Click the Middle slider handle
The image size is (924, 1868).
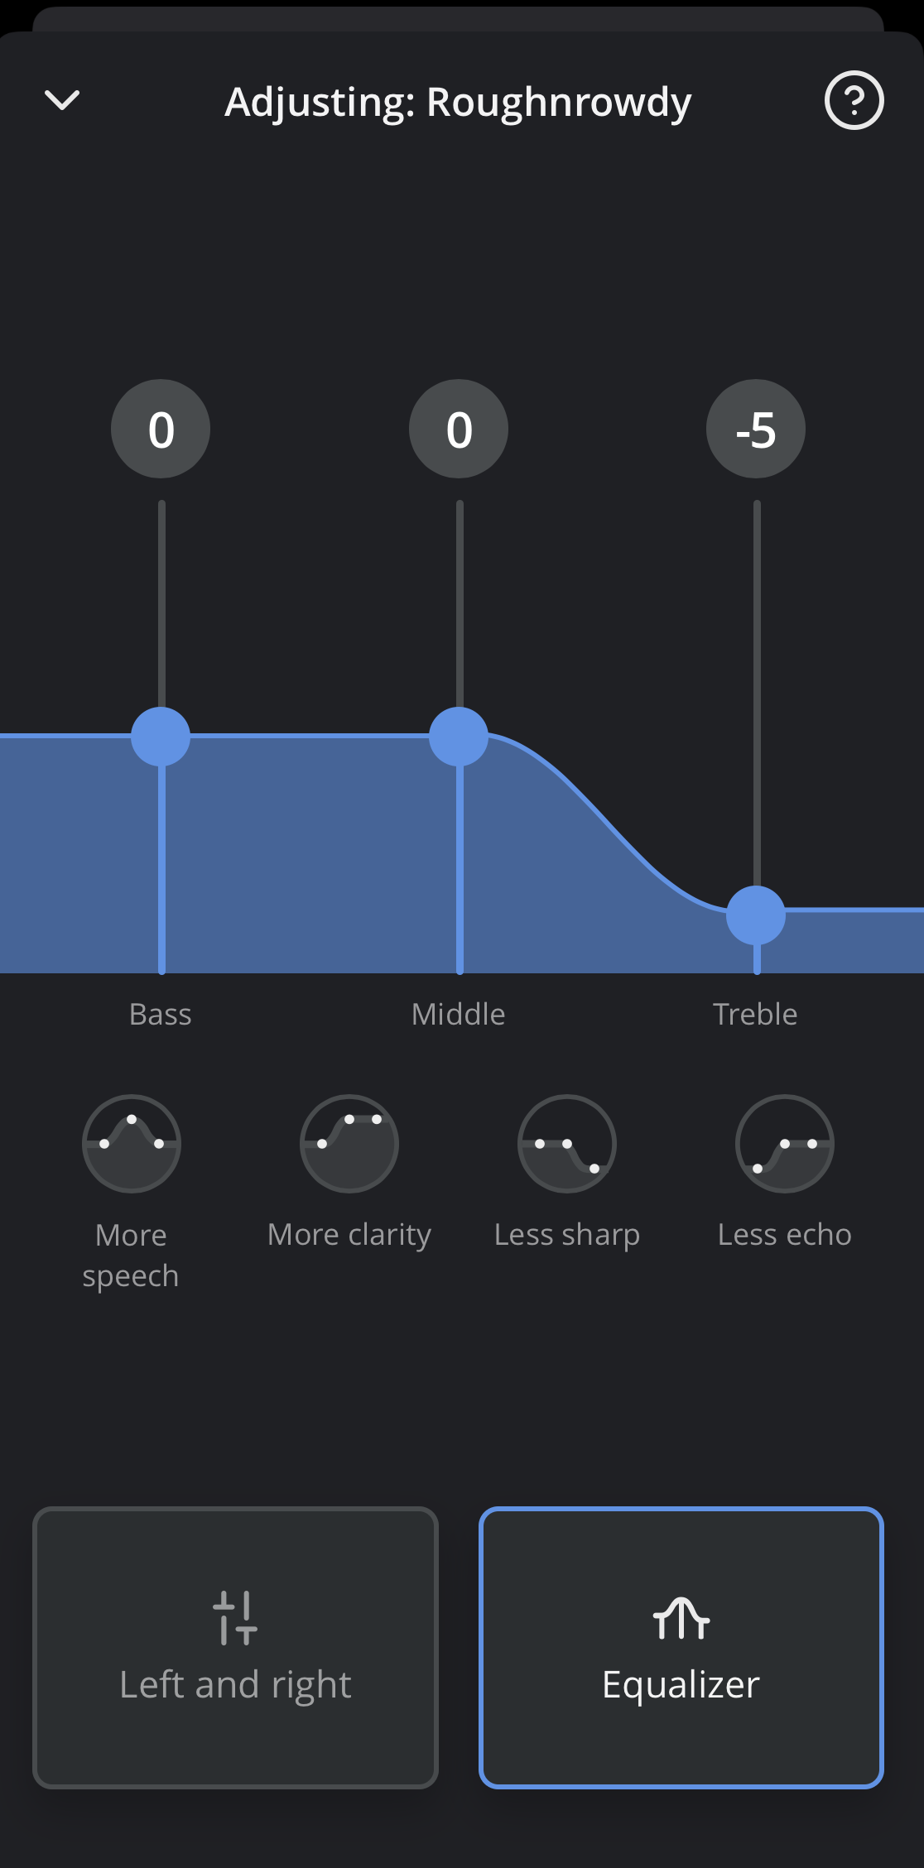click(x=459, y=737)
